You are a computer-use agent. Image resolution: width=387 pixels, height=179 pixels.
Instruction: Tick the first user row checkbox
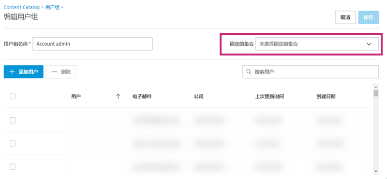click(13, 120)
